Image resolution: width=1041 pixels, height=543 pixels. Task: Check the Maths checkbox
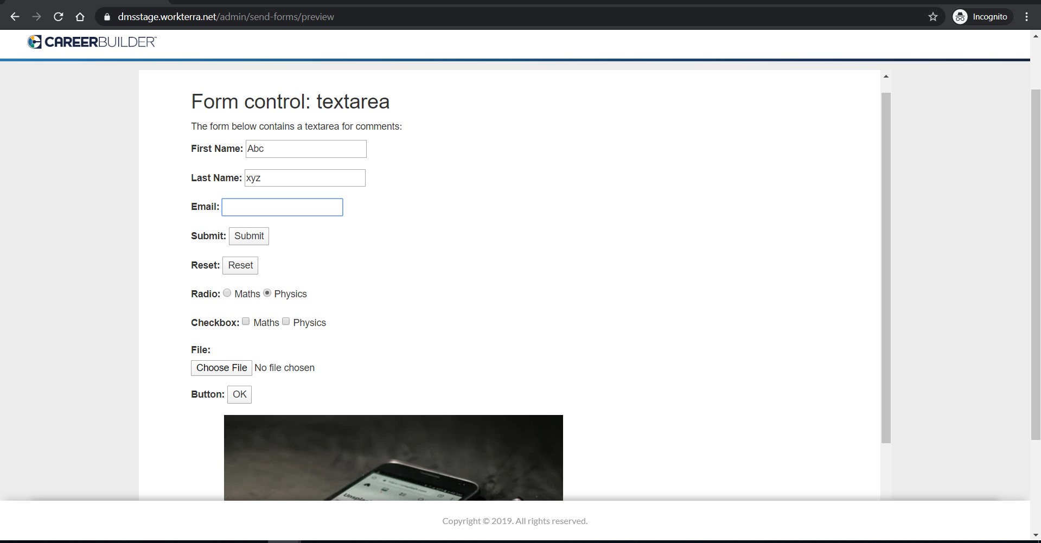[x=246, y=322]
